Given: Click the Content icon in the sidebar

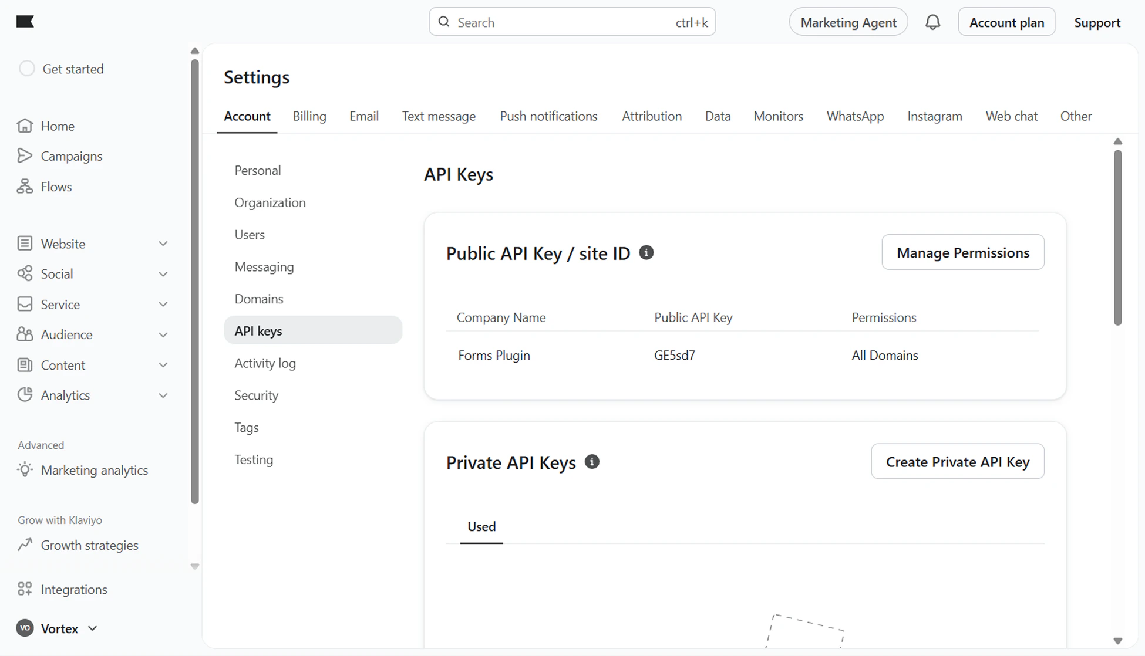Looking at the screenshot, I should (x=25, y=364).
